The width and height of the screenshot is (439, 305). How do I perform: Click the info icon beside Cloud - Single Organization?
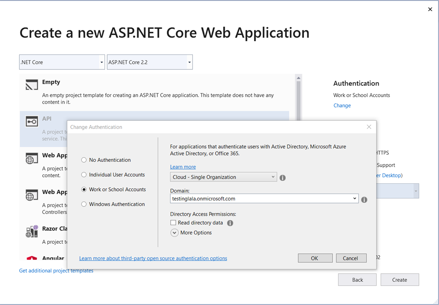tap(283, 178)
